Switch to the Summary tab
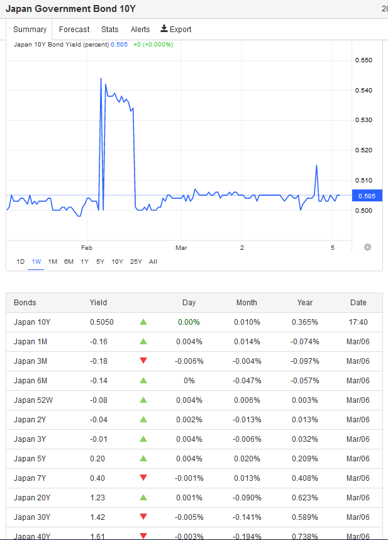 click(x=30, y=30)
